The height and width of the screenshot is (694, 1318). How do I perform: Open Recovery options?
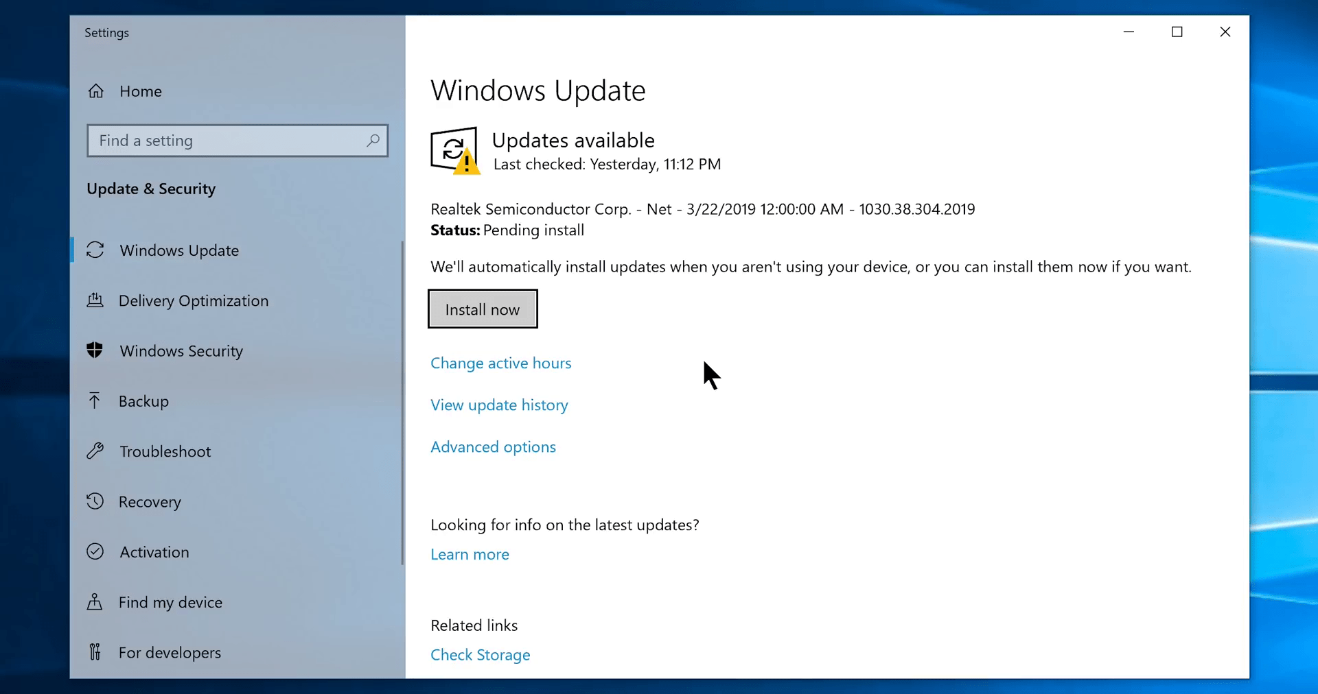pos(237,501)
